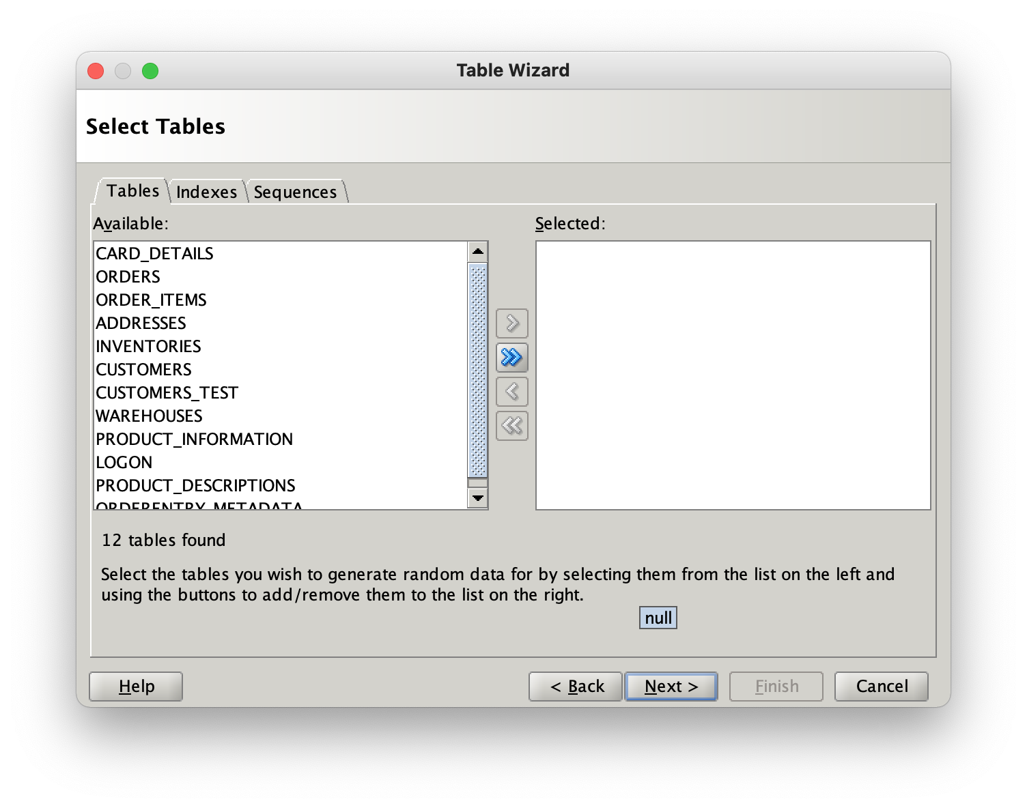Click inside the empty Selected list
The height and width of the screenshot is (808, 1027).
733,375
